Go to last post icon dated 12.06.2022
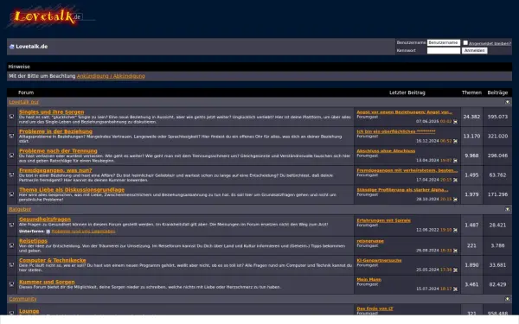Image resolution: width=519 pixels, height=324 pixels. pos(456,230)
